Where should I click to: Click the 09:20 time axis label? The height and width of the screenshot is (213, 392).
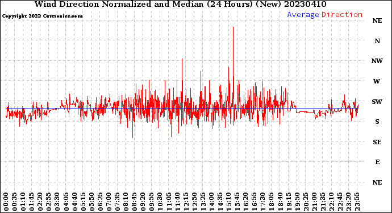click(143, 202)
